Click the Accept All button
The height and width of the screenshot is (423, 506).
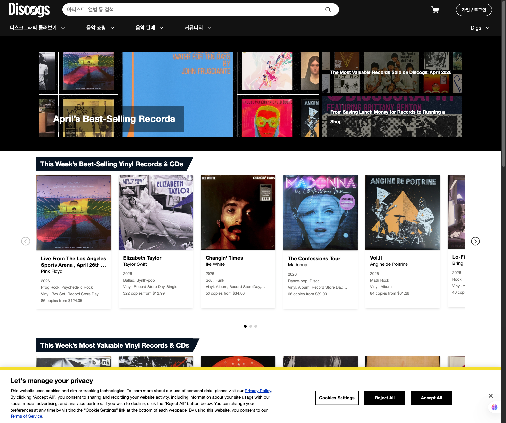pyautogui.click(x=431, y=398)
